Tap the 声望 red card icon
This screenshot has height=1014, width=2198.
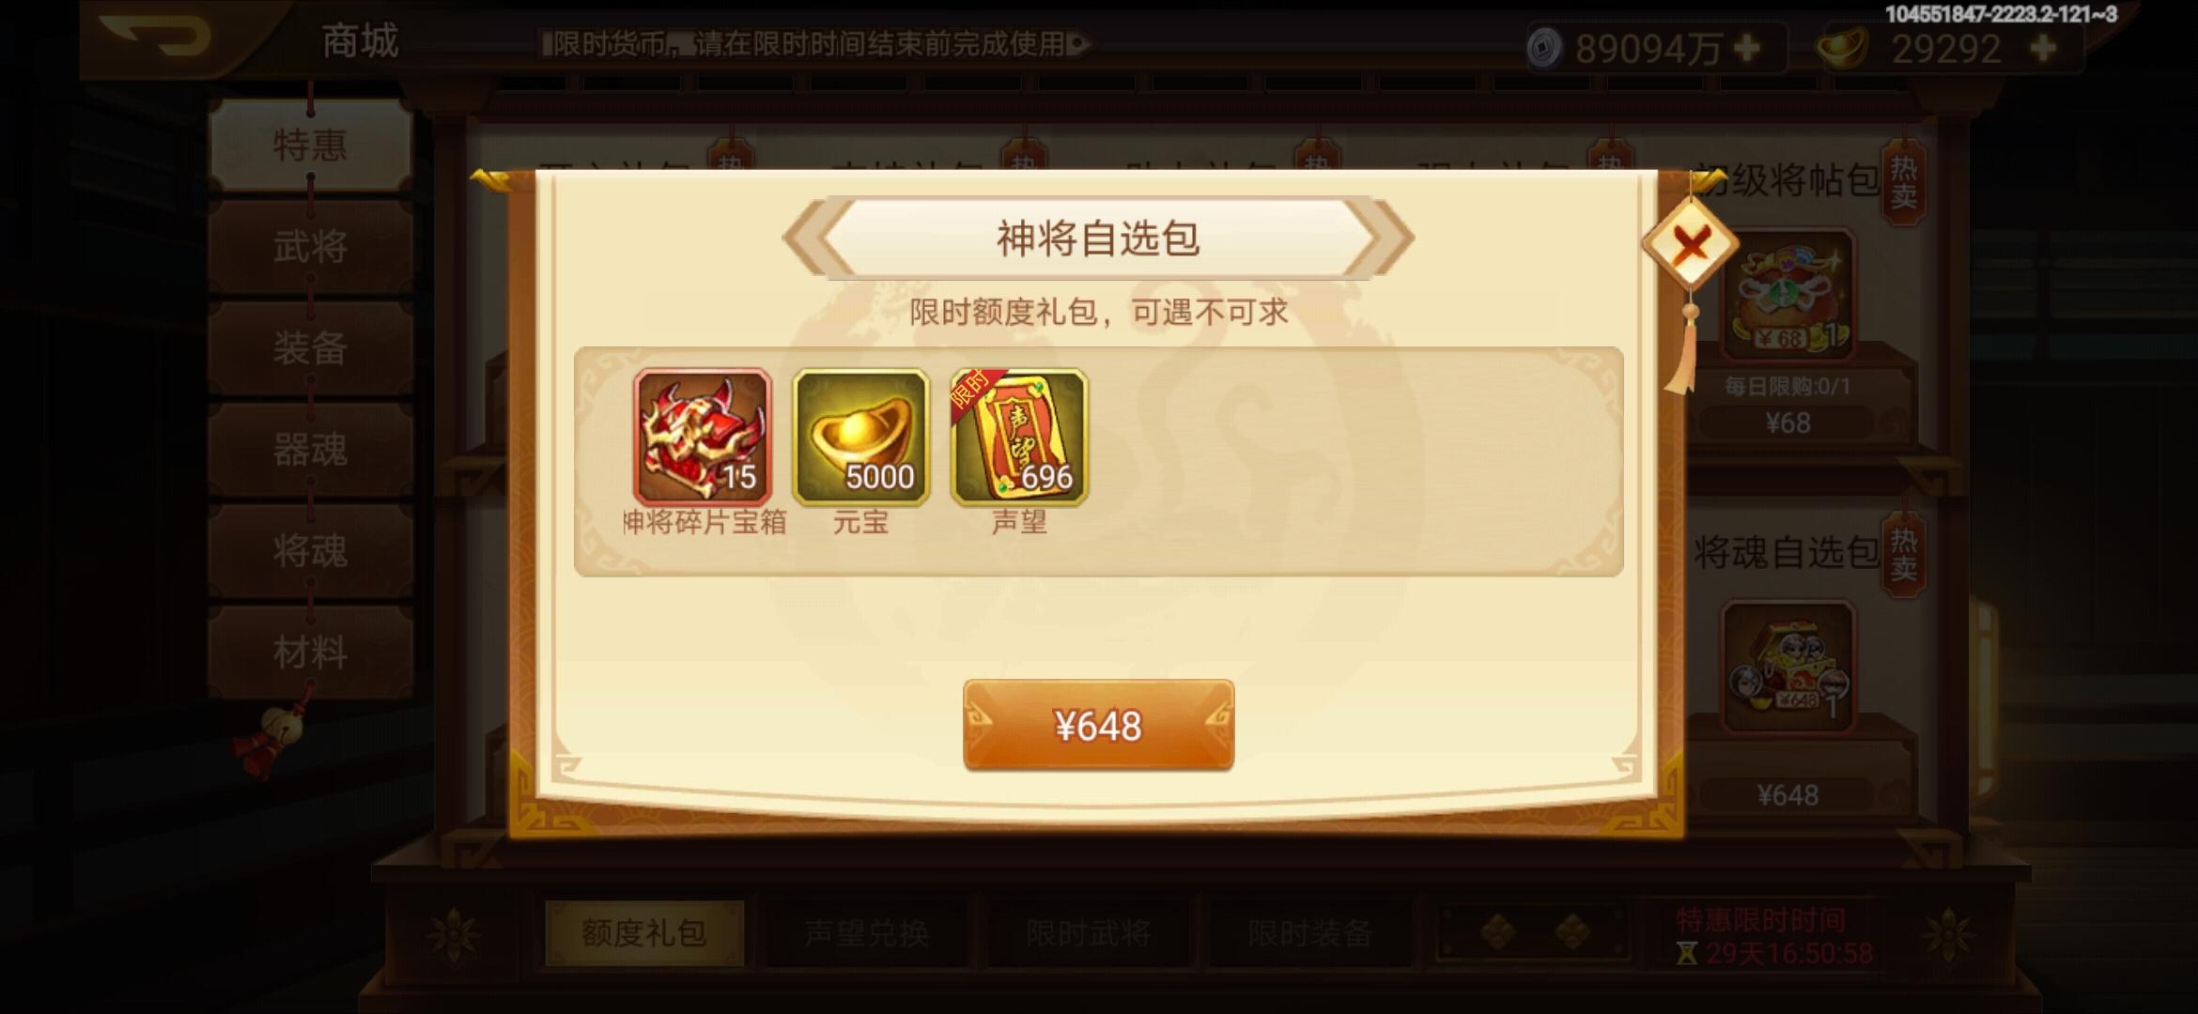click(x=1019, y=437)
